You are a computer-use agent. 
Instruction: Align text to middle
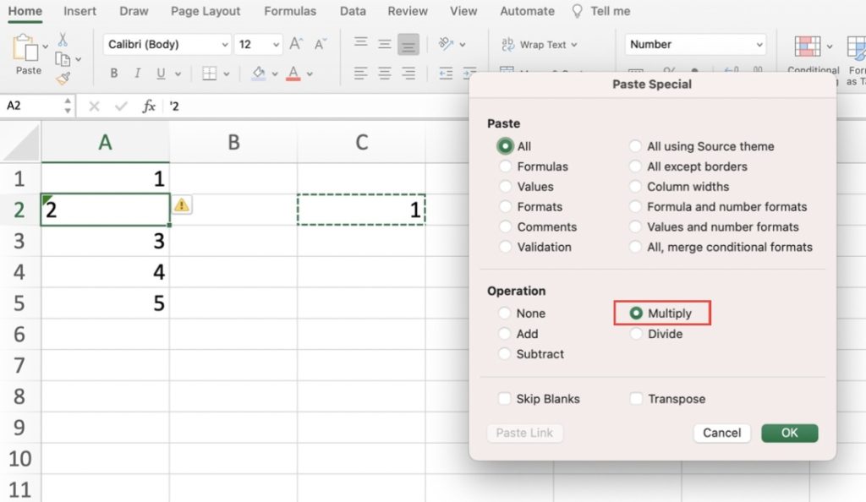pos(385,44)
